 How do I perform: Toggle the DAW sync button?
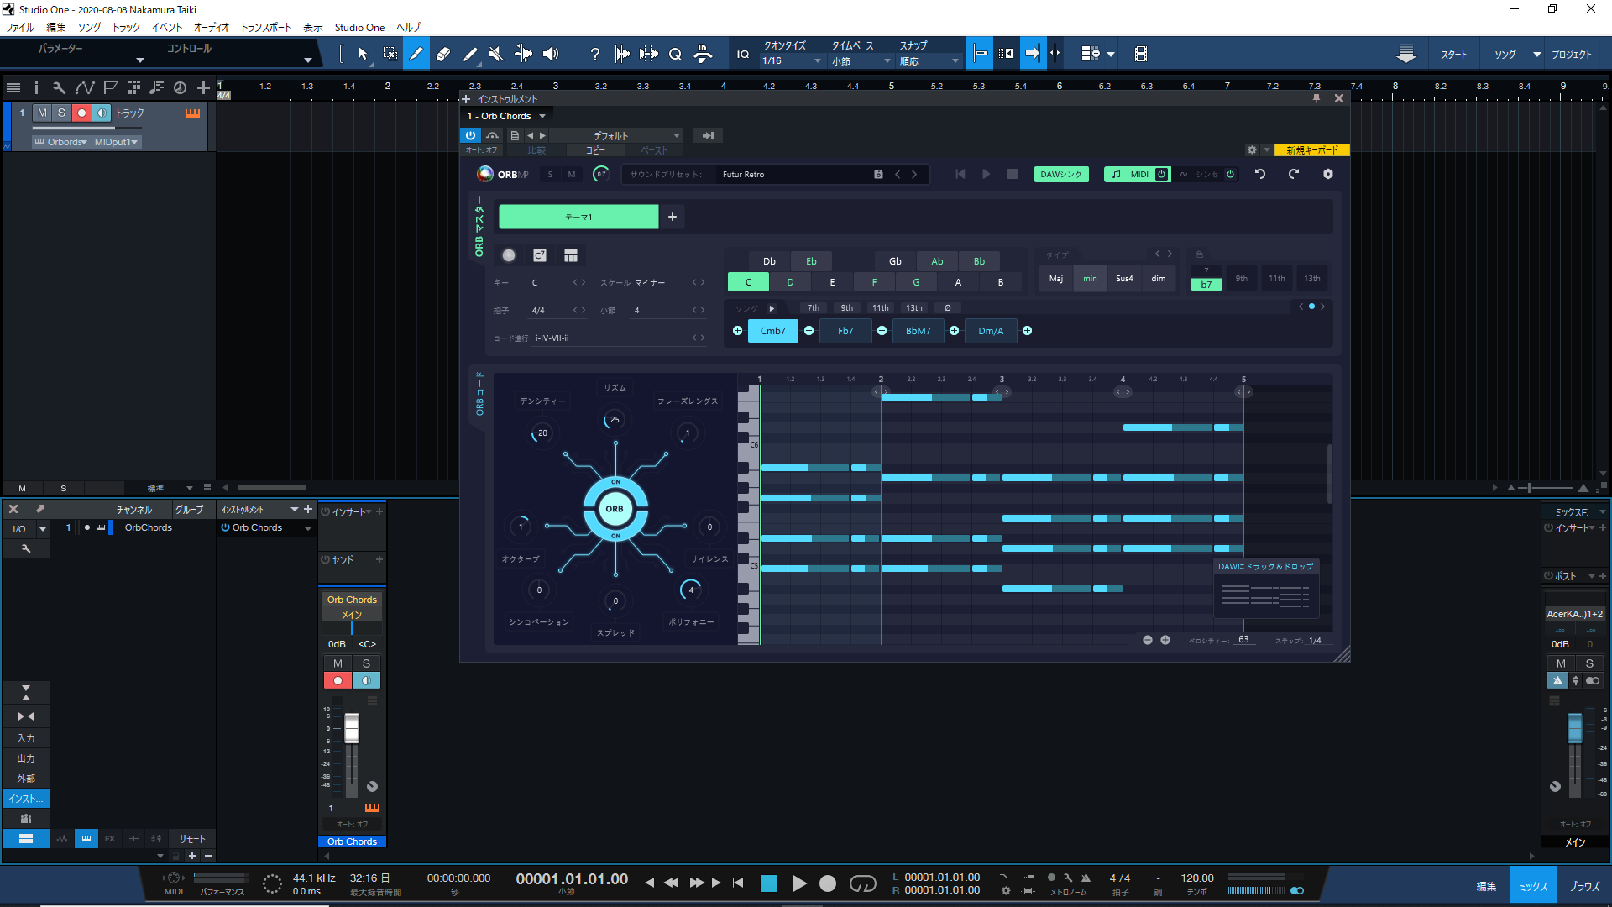tap(1061, 174)
